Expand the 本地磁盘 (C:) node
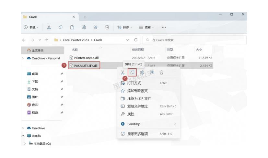The height and width of the screenshot is (158, 268). [x=25, y=144]
